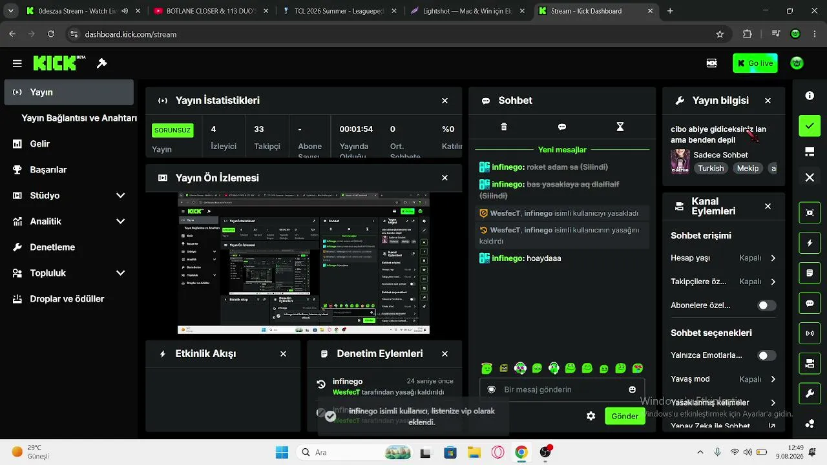827x465 pixels.
Task: Open the hamburger navigation menu
Action: [17, 63]
